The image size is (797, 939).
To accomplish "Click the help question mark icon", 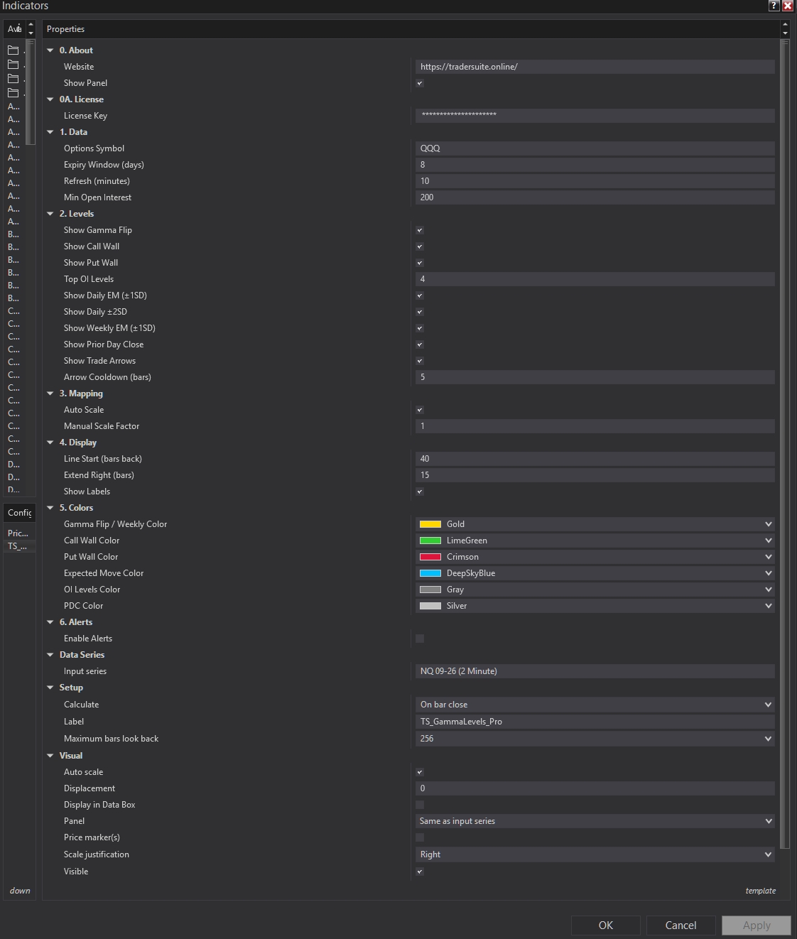I will point(774,6).
